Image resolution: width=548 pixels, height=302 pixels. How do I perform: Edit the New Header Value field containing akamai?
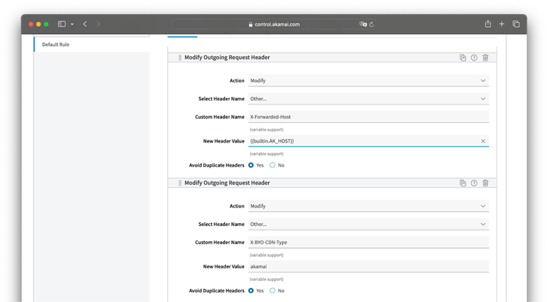click(x=368, y=267)
